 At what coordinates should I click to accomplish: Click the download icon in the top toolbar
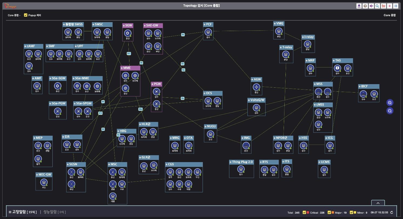pos(359,6)
